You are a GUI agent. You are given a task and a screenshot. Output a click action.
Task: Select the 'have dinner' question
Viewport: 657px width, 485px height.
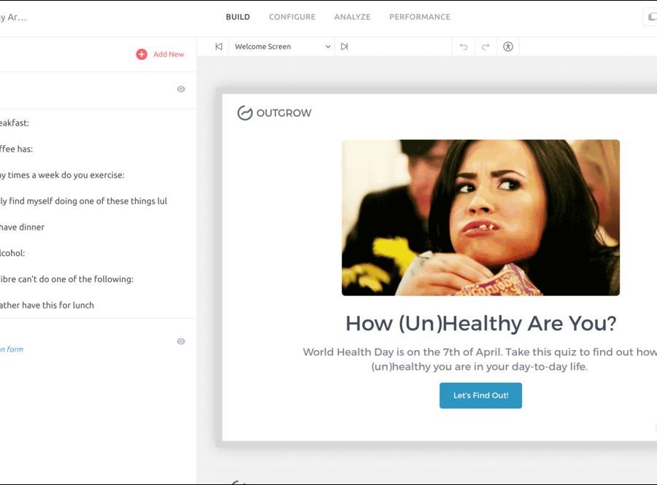click(22, 227)
